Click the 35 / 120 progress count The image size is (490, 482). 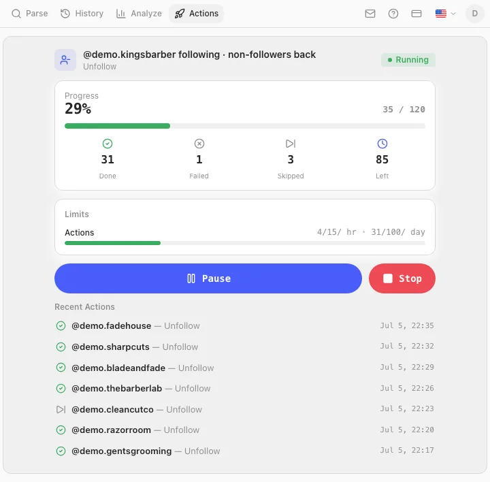click(x=404, y=110)
